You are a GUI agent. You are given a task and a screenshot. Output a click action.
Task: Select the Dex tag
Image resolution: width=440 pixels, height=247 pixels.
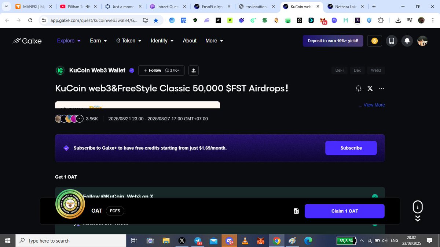pos(357,70)
